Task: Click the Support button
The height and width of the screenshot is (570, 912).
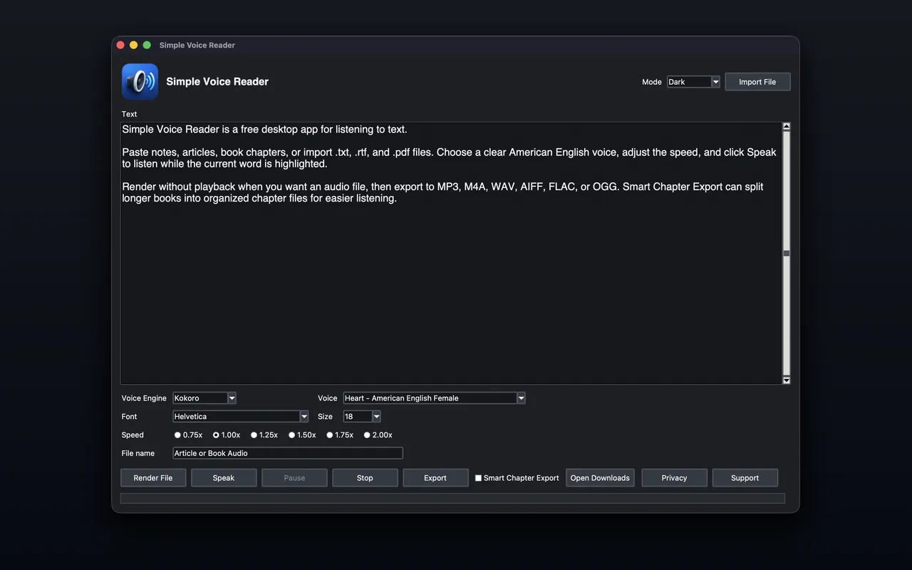Action: coord(745,478)
